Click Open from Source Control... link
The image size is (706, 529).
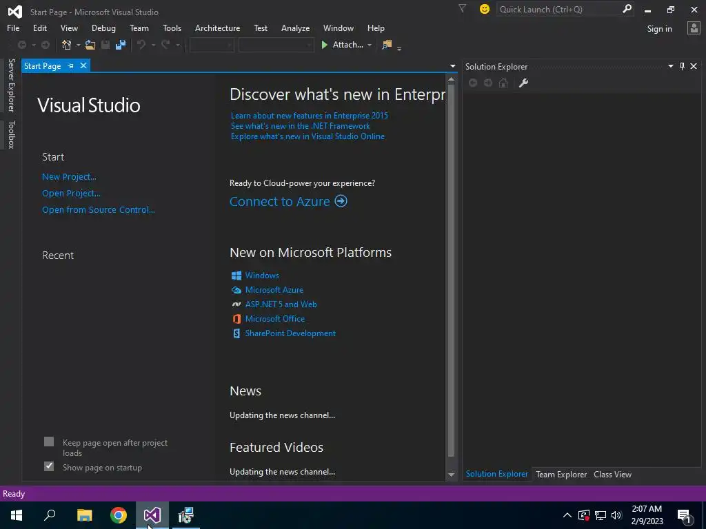coord(98,209)
